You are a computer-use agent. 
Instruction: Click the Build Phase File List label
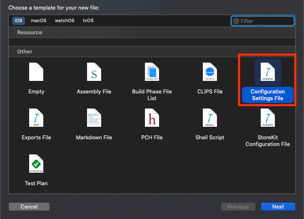click(152, 95)
